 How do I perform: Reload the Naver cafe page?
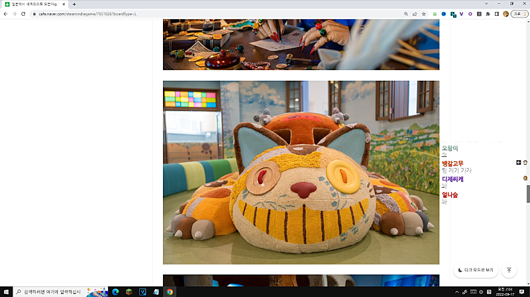23,14
